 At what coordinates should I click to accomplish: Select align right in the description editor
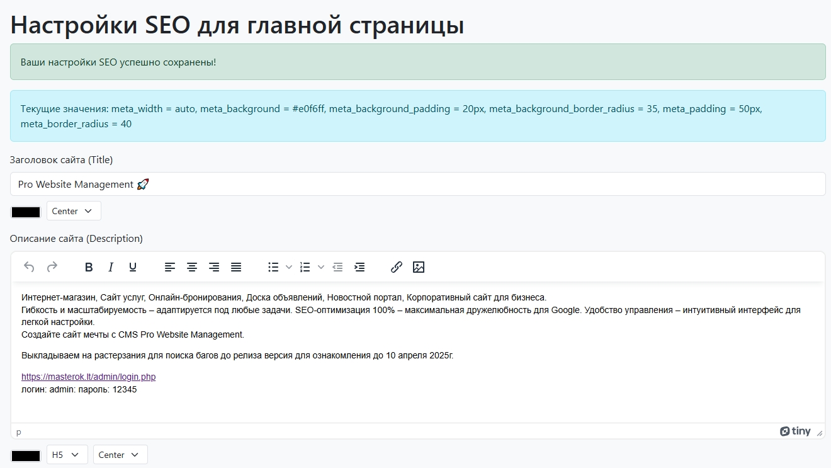pos(214,267)
